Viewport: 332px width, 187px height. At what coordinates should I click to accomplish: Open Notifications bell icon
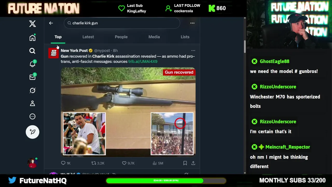pyautogui.click(x=33, y=64)
